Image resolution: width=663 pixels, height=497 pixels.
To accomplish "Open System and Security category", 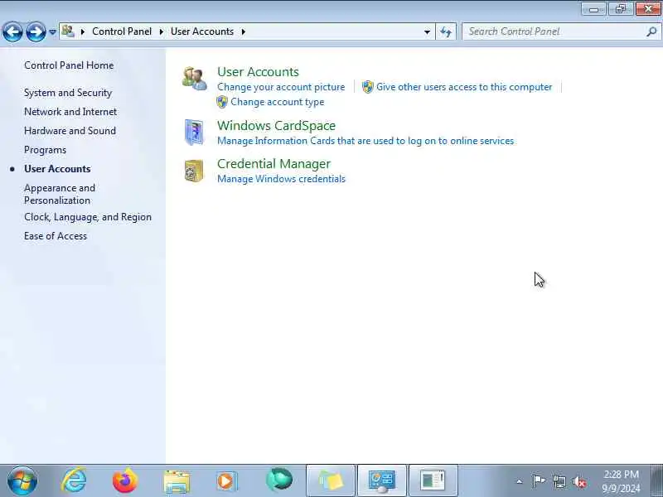I will point(68,93).
